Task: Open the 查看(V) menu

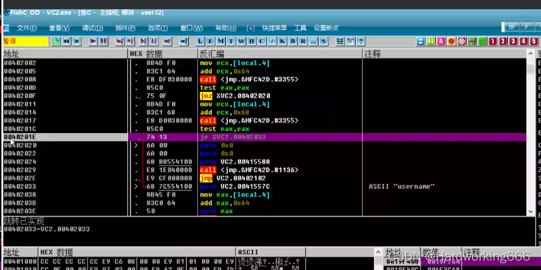Action: point(60,28)
